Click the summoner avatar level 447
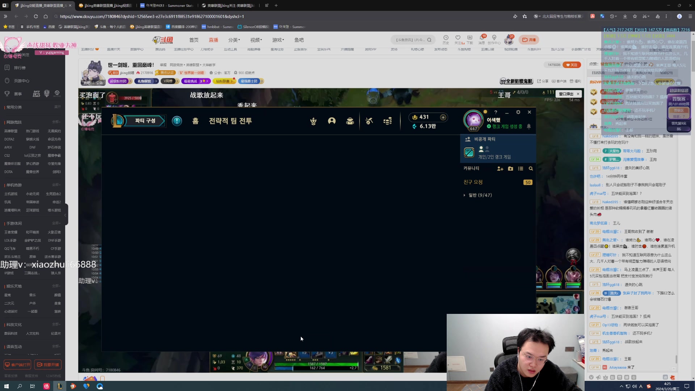 pyautogui.click(x=473, y=120)
